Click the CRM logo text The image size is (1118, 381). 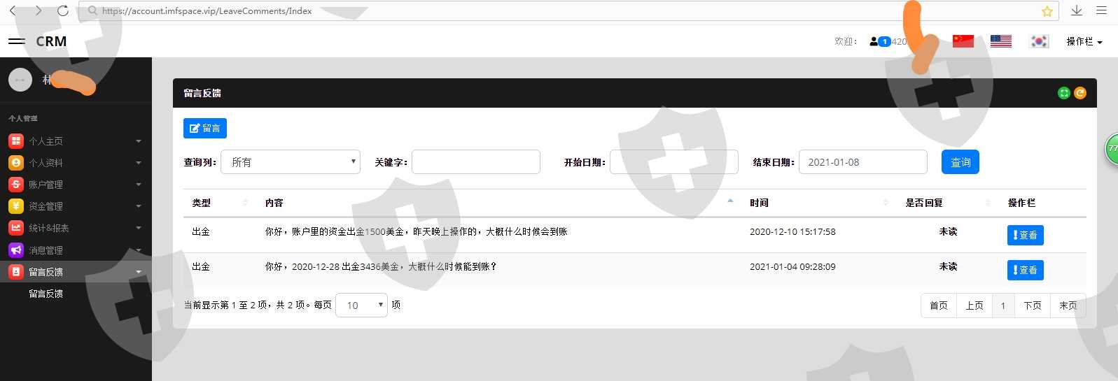point(52,41)
